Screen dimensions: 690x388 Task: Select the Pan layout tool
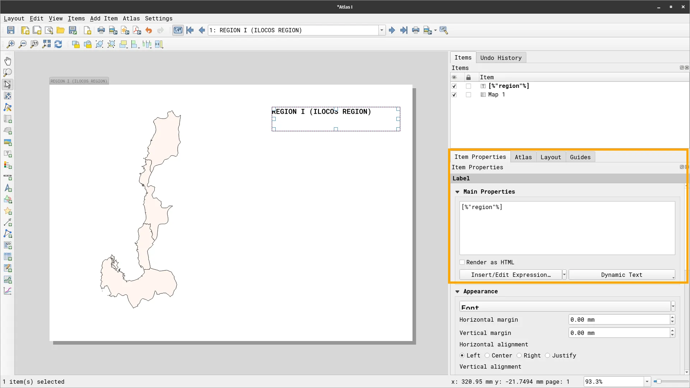click(8, 61)
